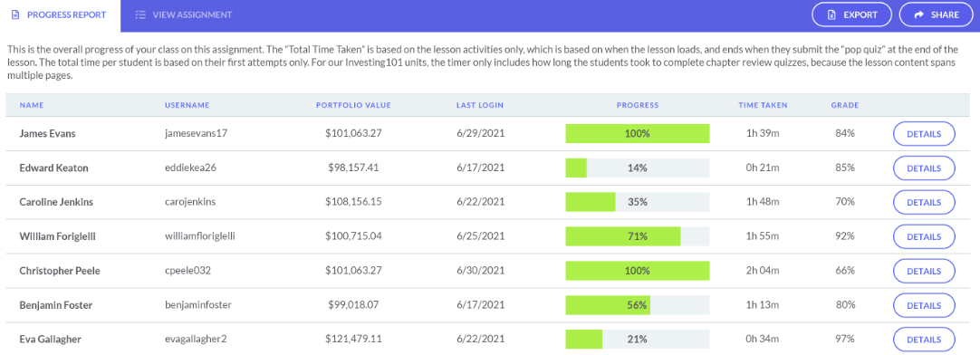Click William Foriglelli's 71% progress bar
Screen dimensions: 980x355
[638, 237]
